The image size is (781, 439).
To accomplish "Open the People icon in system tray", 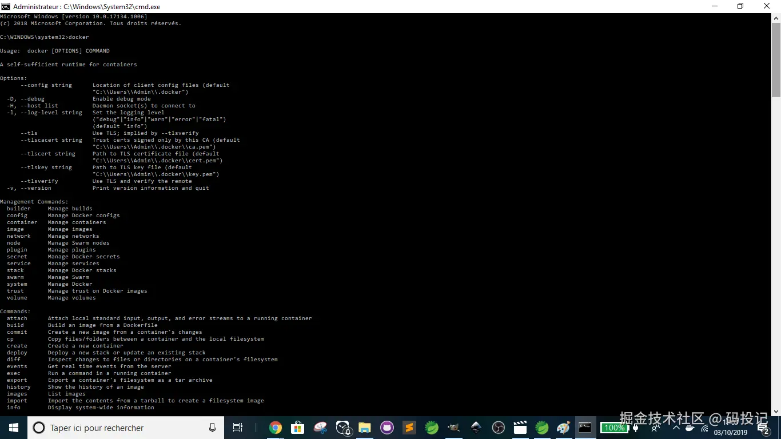I will pyautogui.click(x=655, y=429).
